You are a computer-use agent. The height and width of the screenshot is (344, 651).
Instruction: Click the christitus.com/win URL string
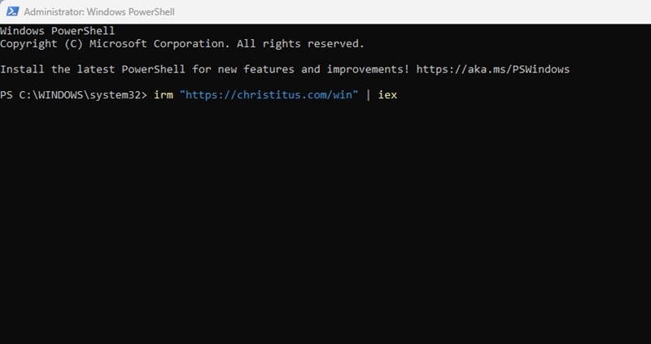[269, 95]
